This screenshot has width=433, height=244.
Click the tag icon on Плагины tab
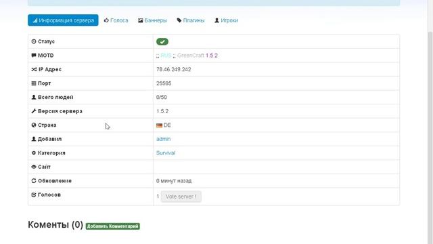pos(179,20)
